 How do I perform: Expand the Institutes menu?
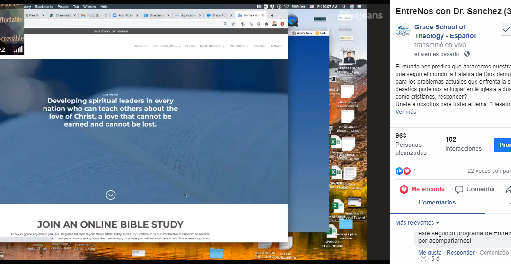point(239,46)
